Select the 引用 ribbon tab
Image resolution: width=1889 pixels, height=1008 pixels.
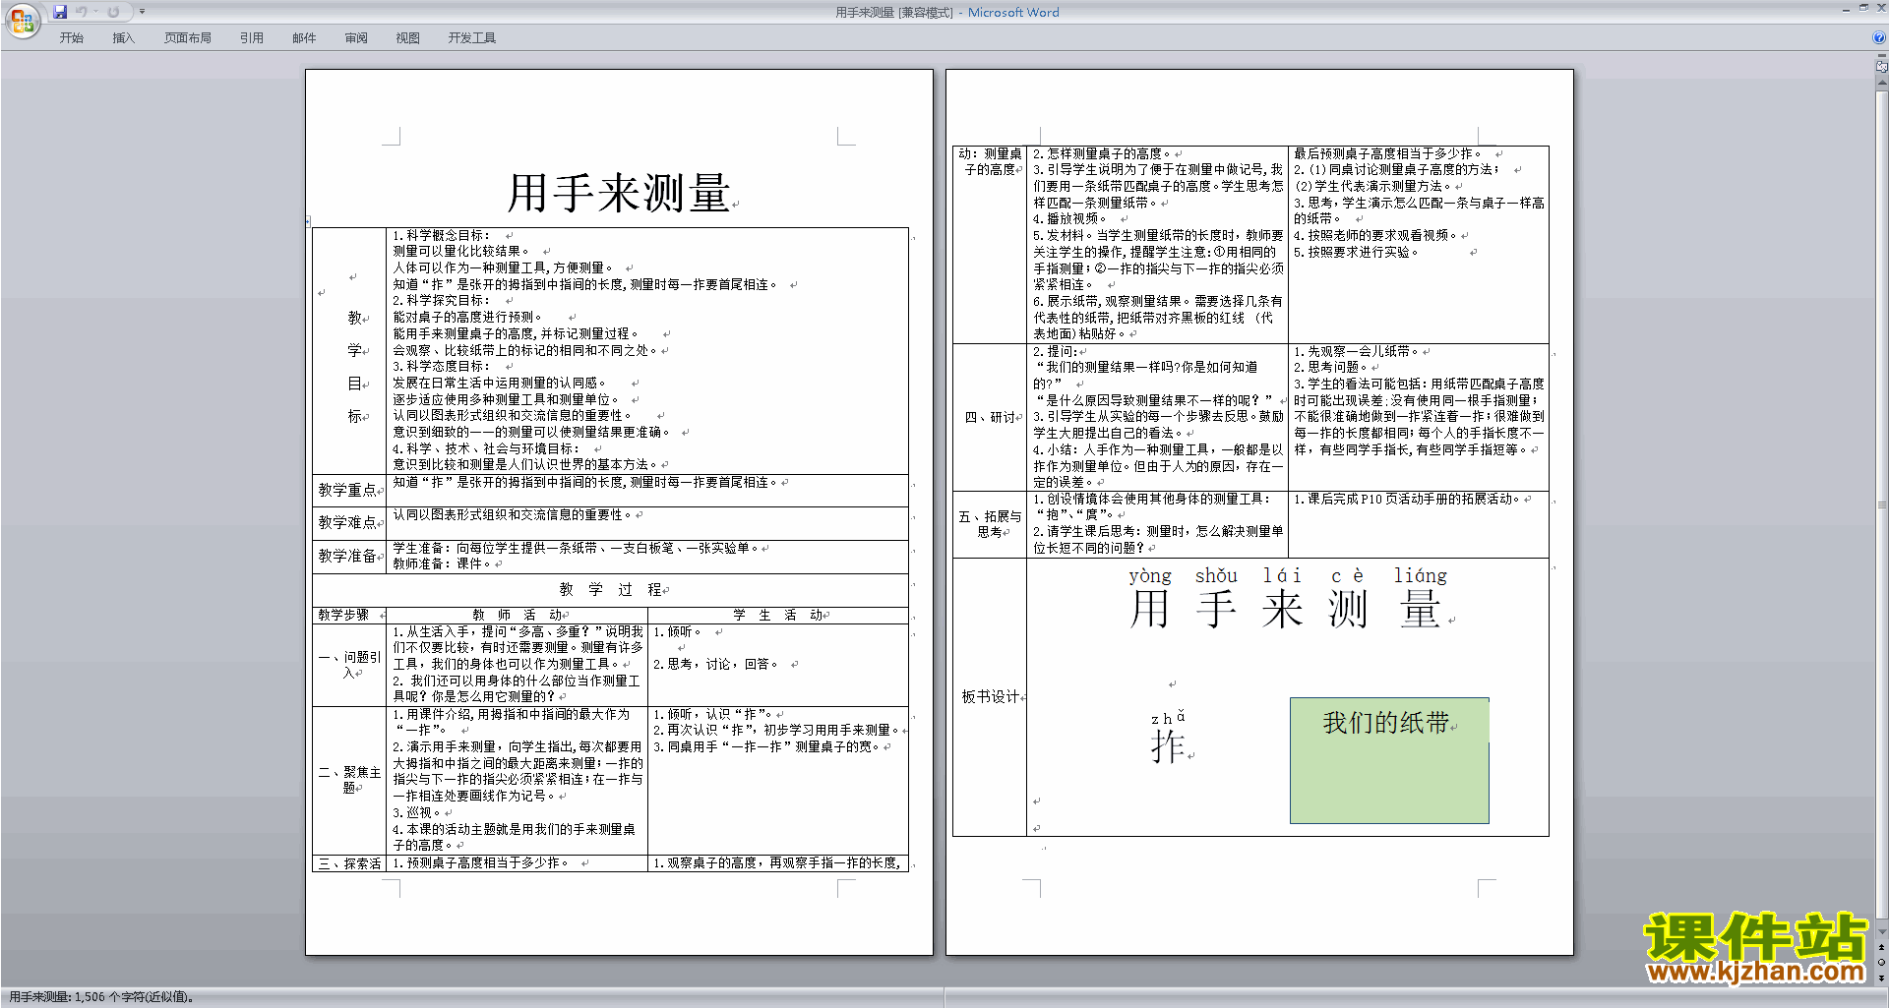[x=251, y=37]
